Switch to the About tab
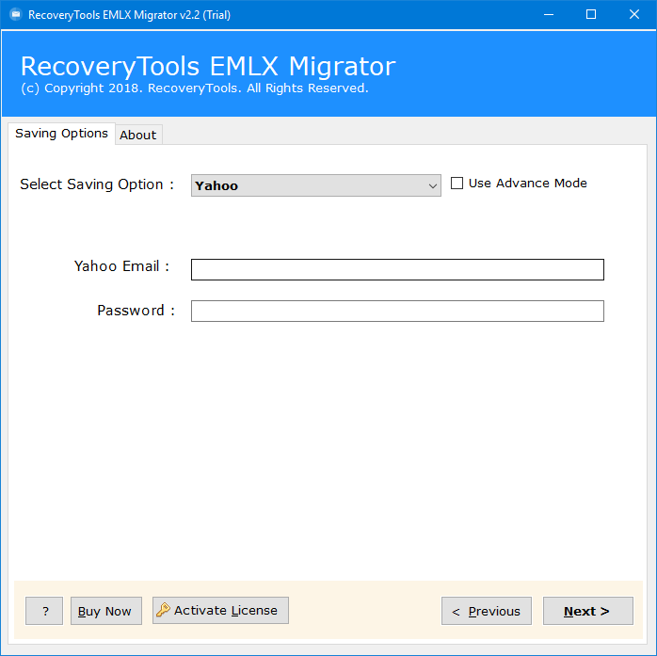 tap(137, 135)
